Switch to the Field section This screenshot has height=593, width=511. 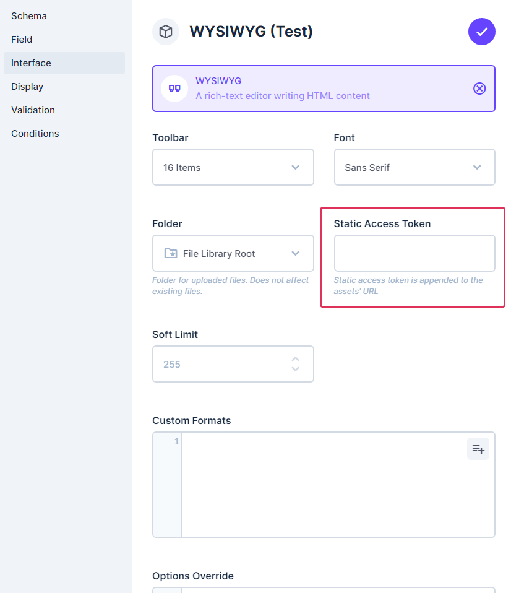tap(22, 39)
